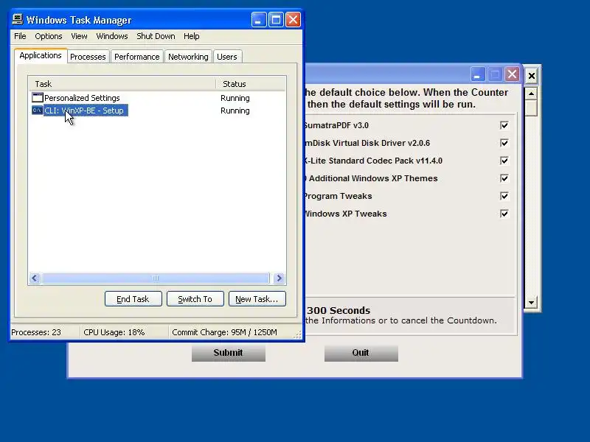This screenshot has width=590, height=442.
Task: Click the black X button beside setup window
Action: tap(531, 77)
